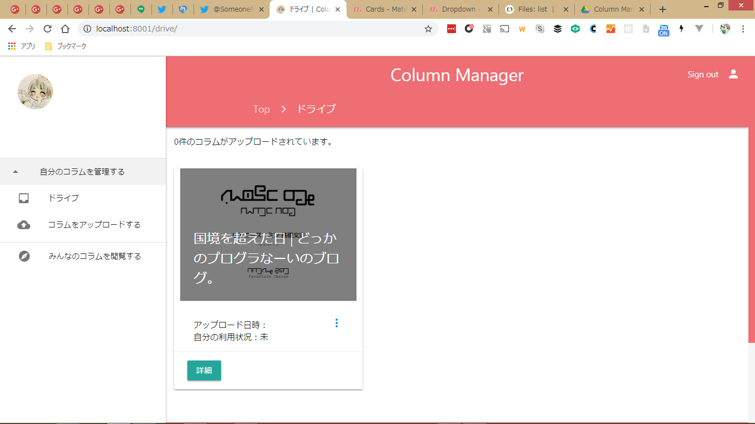Click the user account icon near Sign out
The height and width of the screenshot is (424, 755).
[733, 74]
